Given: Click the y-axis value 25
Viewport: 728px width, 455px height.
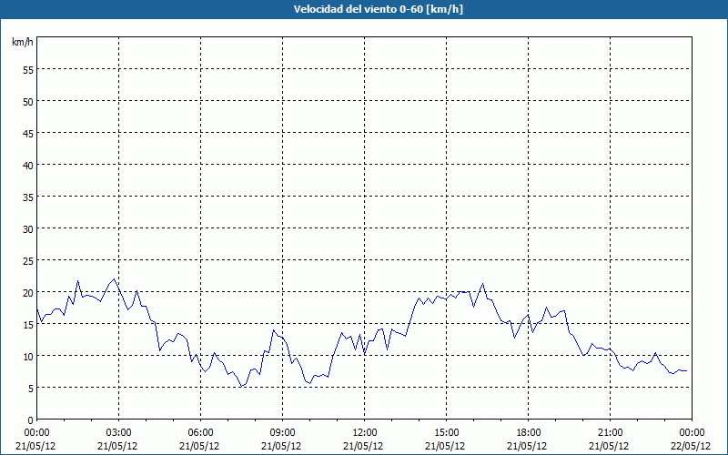Looking at the screenshot, I should click(28, 261).
